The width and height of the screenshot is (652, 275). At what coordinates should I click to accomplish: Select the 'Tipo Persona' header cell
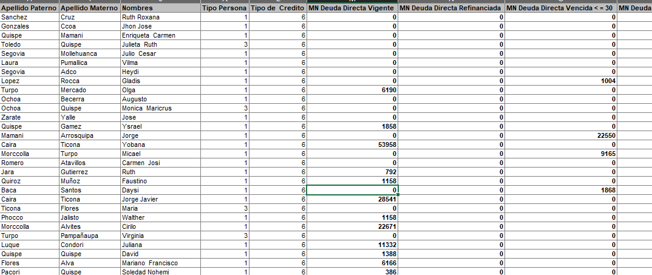point(224,8)
